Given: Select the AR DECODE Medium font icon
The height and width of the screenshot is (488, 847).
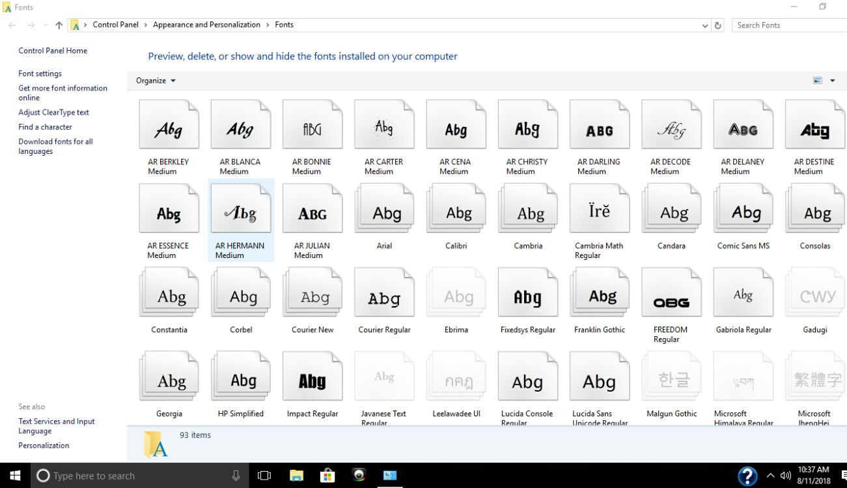Looking at the screenshot, I should pos(671,124).
